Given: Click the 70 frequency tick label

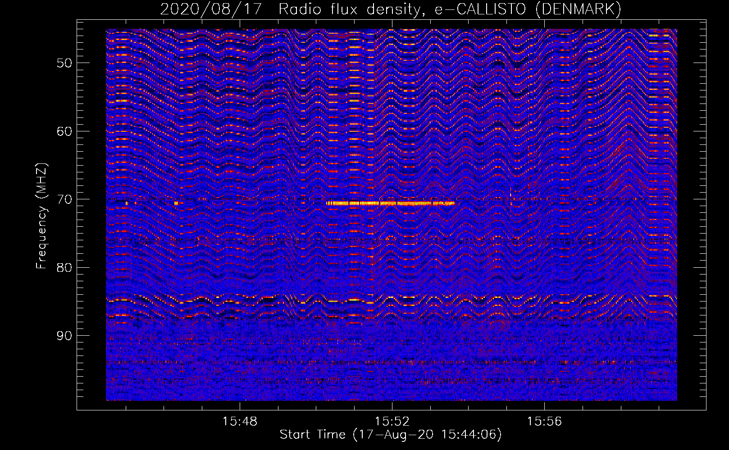Looking at the screenshot, I should point(64,199).
